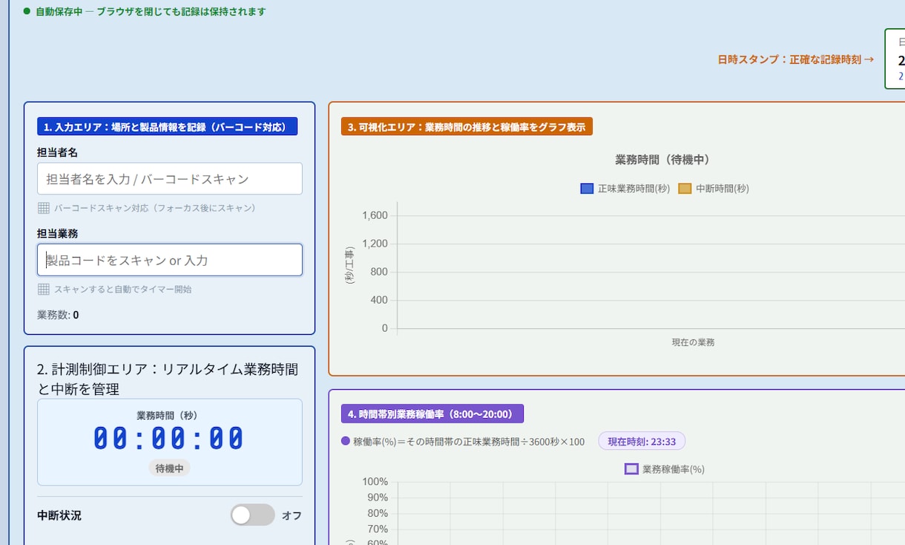Screen dimensions: 905x545
Task: Focus the 担当者名 input field
Action: tap(170, 179)
